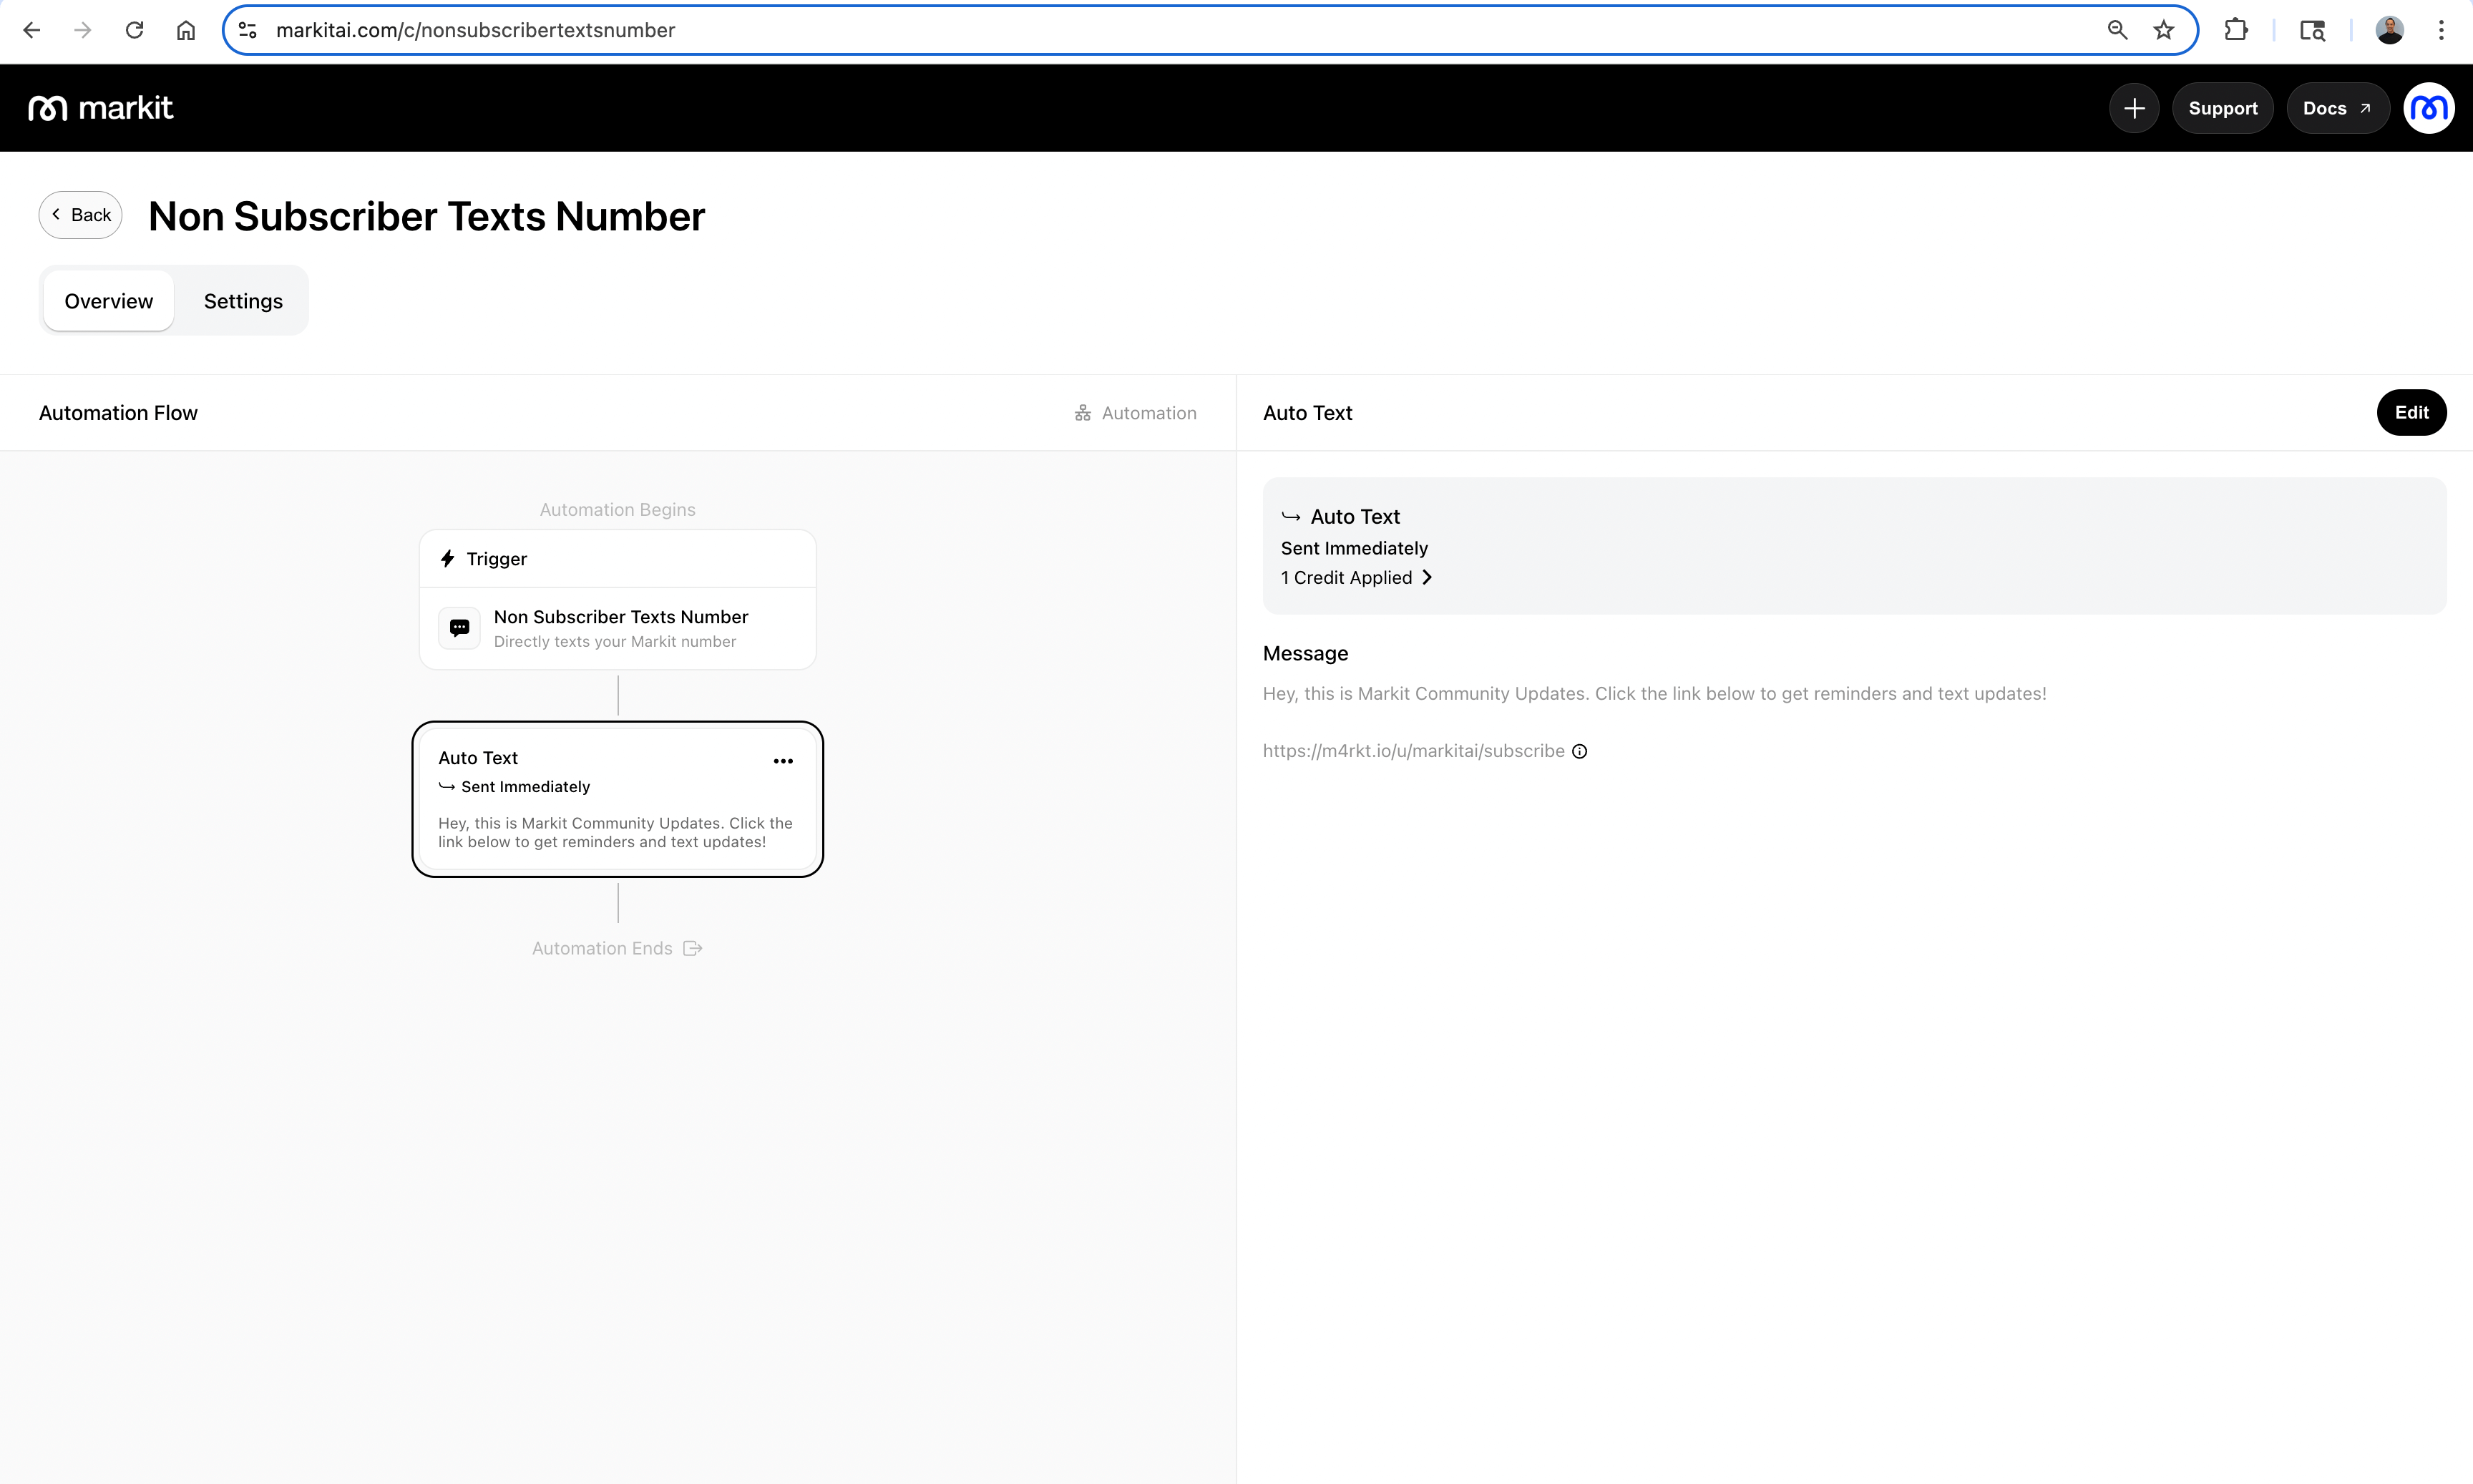Click the Automation label with hierarchy icon
The width and height of the screenshot is (2473, 1484).
pos(1135,413)
